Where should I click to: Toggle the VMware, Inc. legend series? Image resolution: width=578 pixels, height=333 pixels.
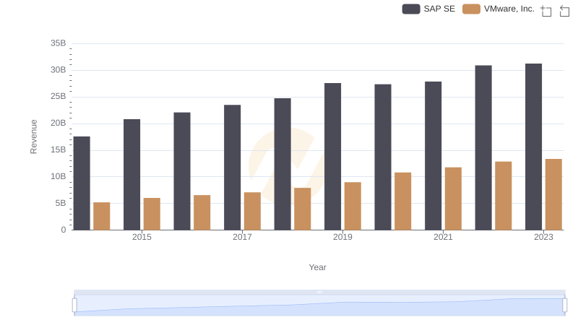[499, 9]
